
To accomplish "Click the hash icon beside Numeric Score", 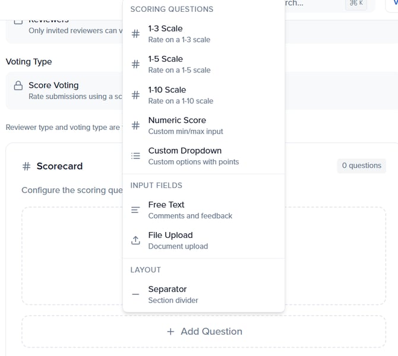I will pos(135,126).
